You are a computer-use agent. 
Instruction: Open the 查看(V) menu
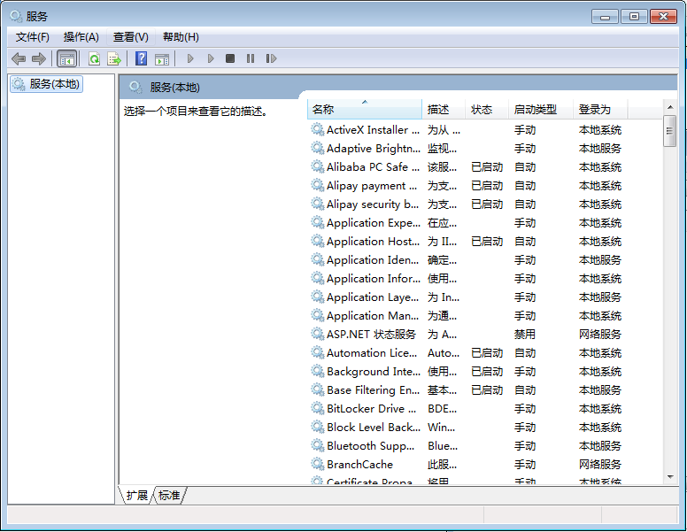(x=130, y=37)
